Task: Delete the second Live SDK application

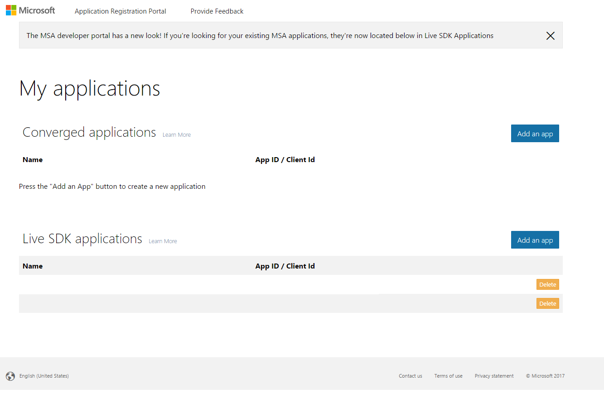Action: [547, 303]
